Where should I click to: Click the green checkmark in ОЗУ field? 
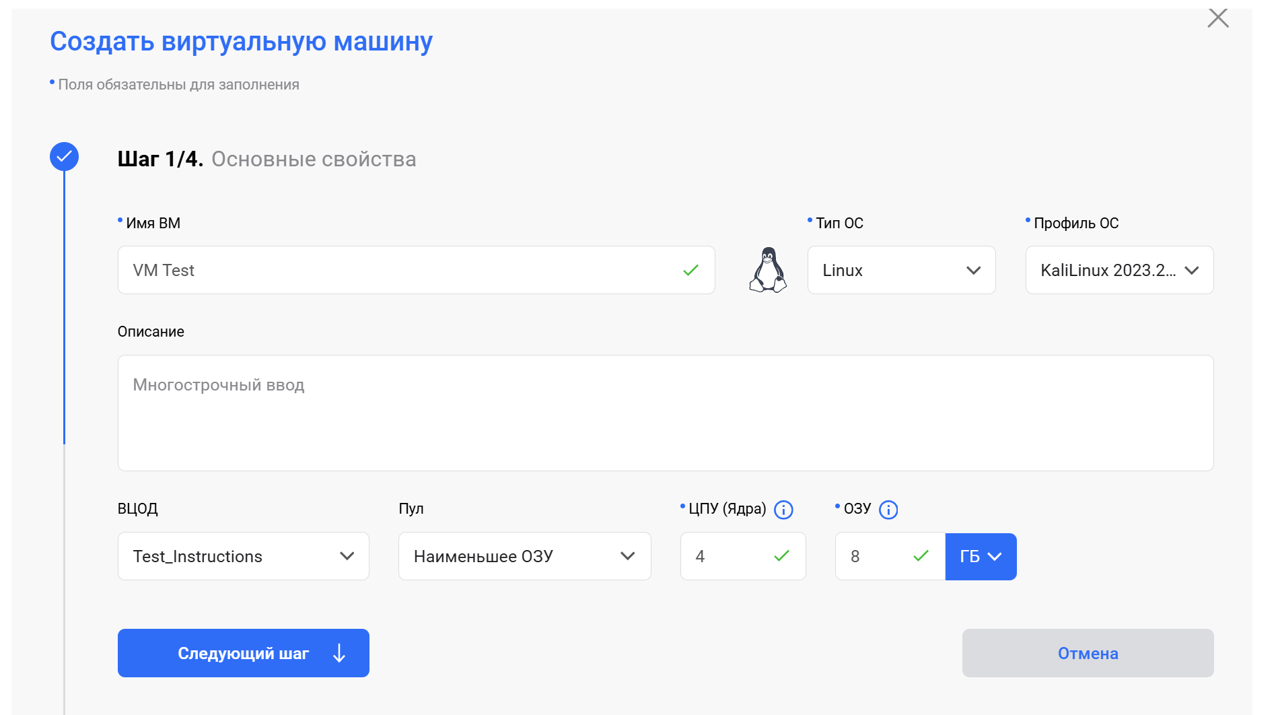point(921,556)
